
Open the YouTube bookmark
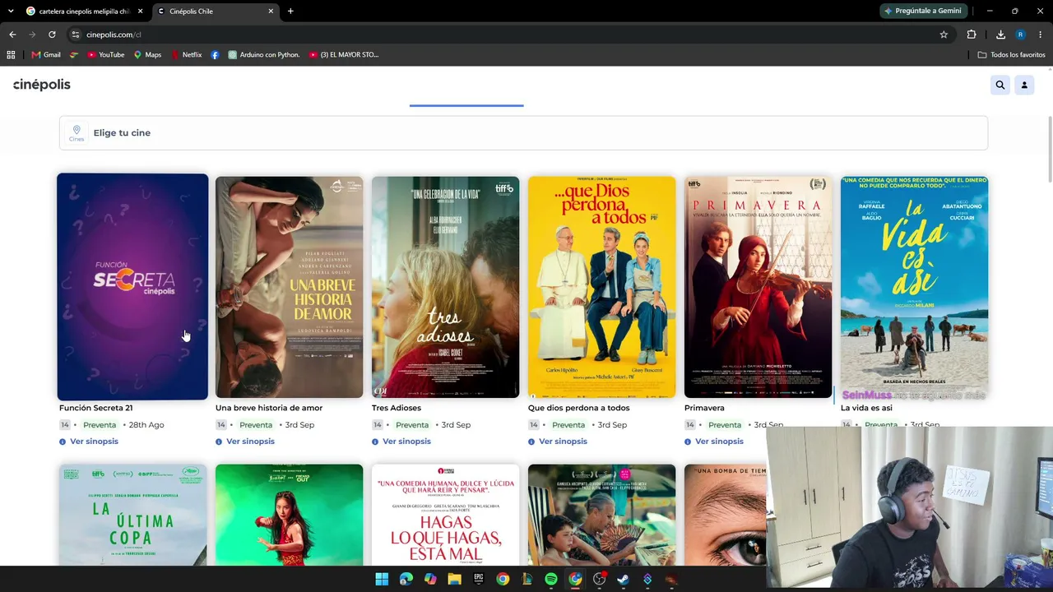tap(105, 55)
